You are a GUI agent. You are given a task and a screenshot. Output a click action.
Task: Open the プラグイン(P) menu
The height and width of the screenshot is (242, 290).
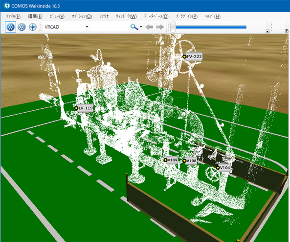(x=187, y=17)
